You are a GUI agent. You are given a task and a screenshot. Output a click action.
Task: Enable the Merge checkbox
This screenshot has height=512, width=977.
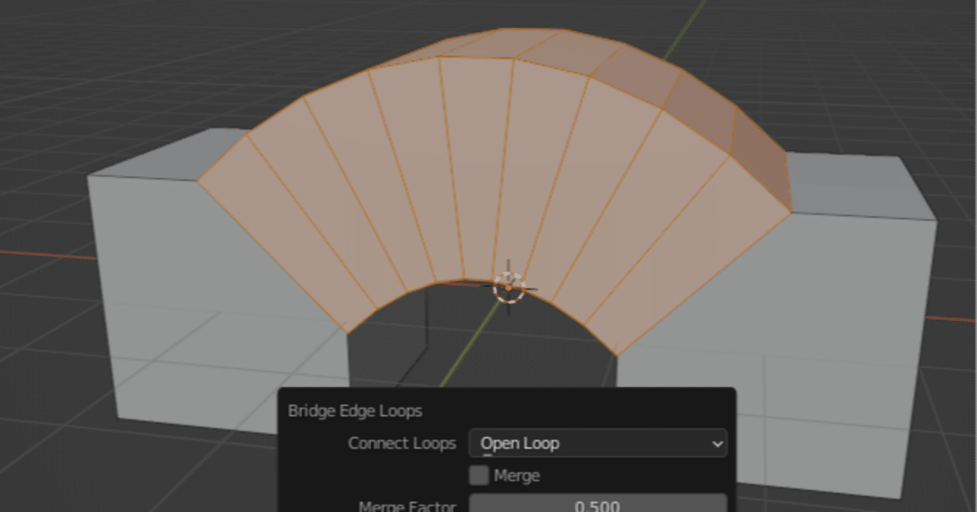480,475
